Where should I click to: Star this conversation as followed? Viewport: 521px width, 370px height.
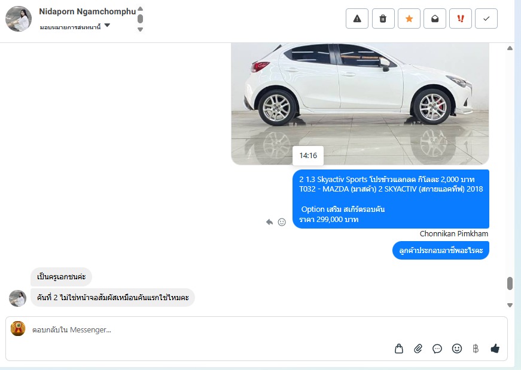409,18
